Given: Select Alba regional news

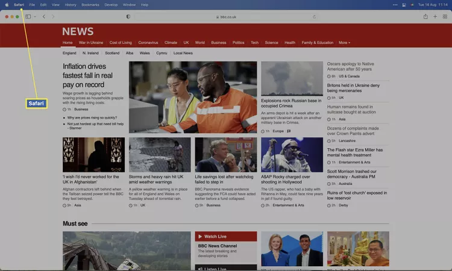Looking at the screenshot, I should point(130,53).
